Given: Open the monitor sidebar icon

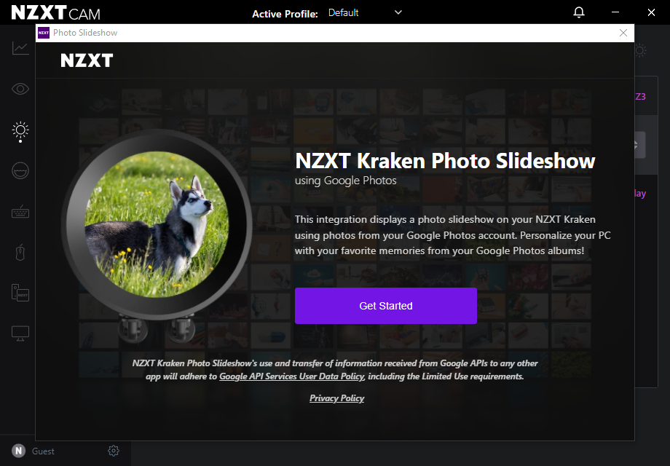Looking at the screenshot, I should coord(20,333).
